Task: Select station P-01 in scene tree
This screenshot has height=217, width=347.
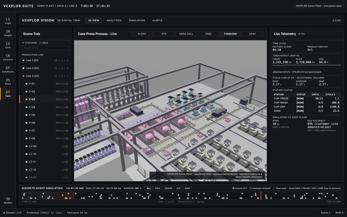Action: pyautogui.click(x=45, y=84)
